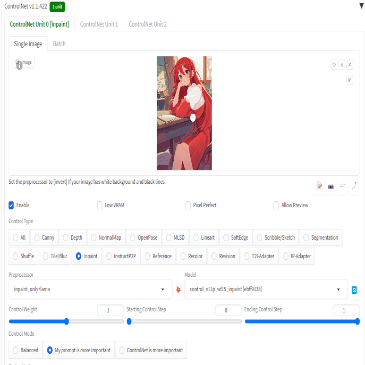Select Balanced control mode
Image resolution: width=365 pixels, height=365 pixels.
pyautogui.click(x=26, y=350)
